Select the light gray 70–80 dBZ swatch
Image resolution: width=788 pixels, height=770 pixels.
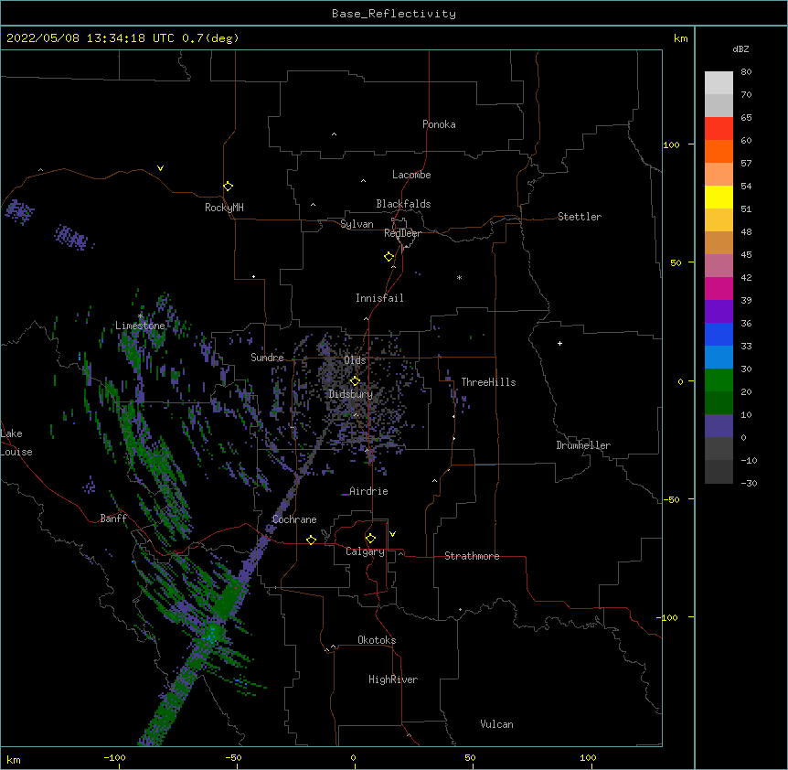pos(719,83)
